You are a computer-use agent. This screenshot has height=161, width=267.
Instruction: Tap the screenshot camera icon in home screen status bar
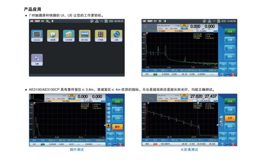click(x=47, y=21)
